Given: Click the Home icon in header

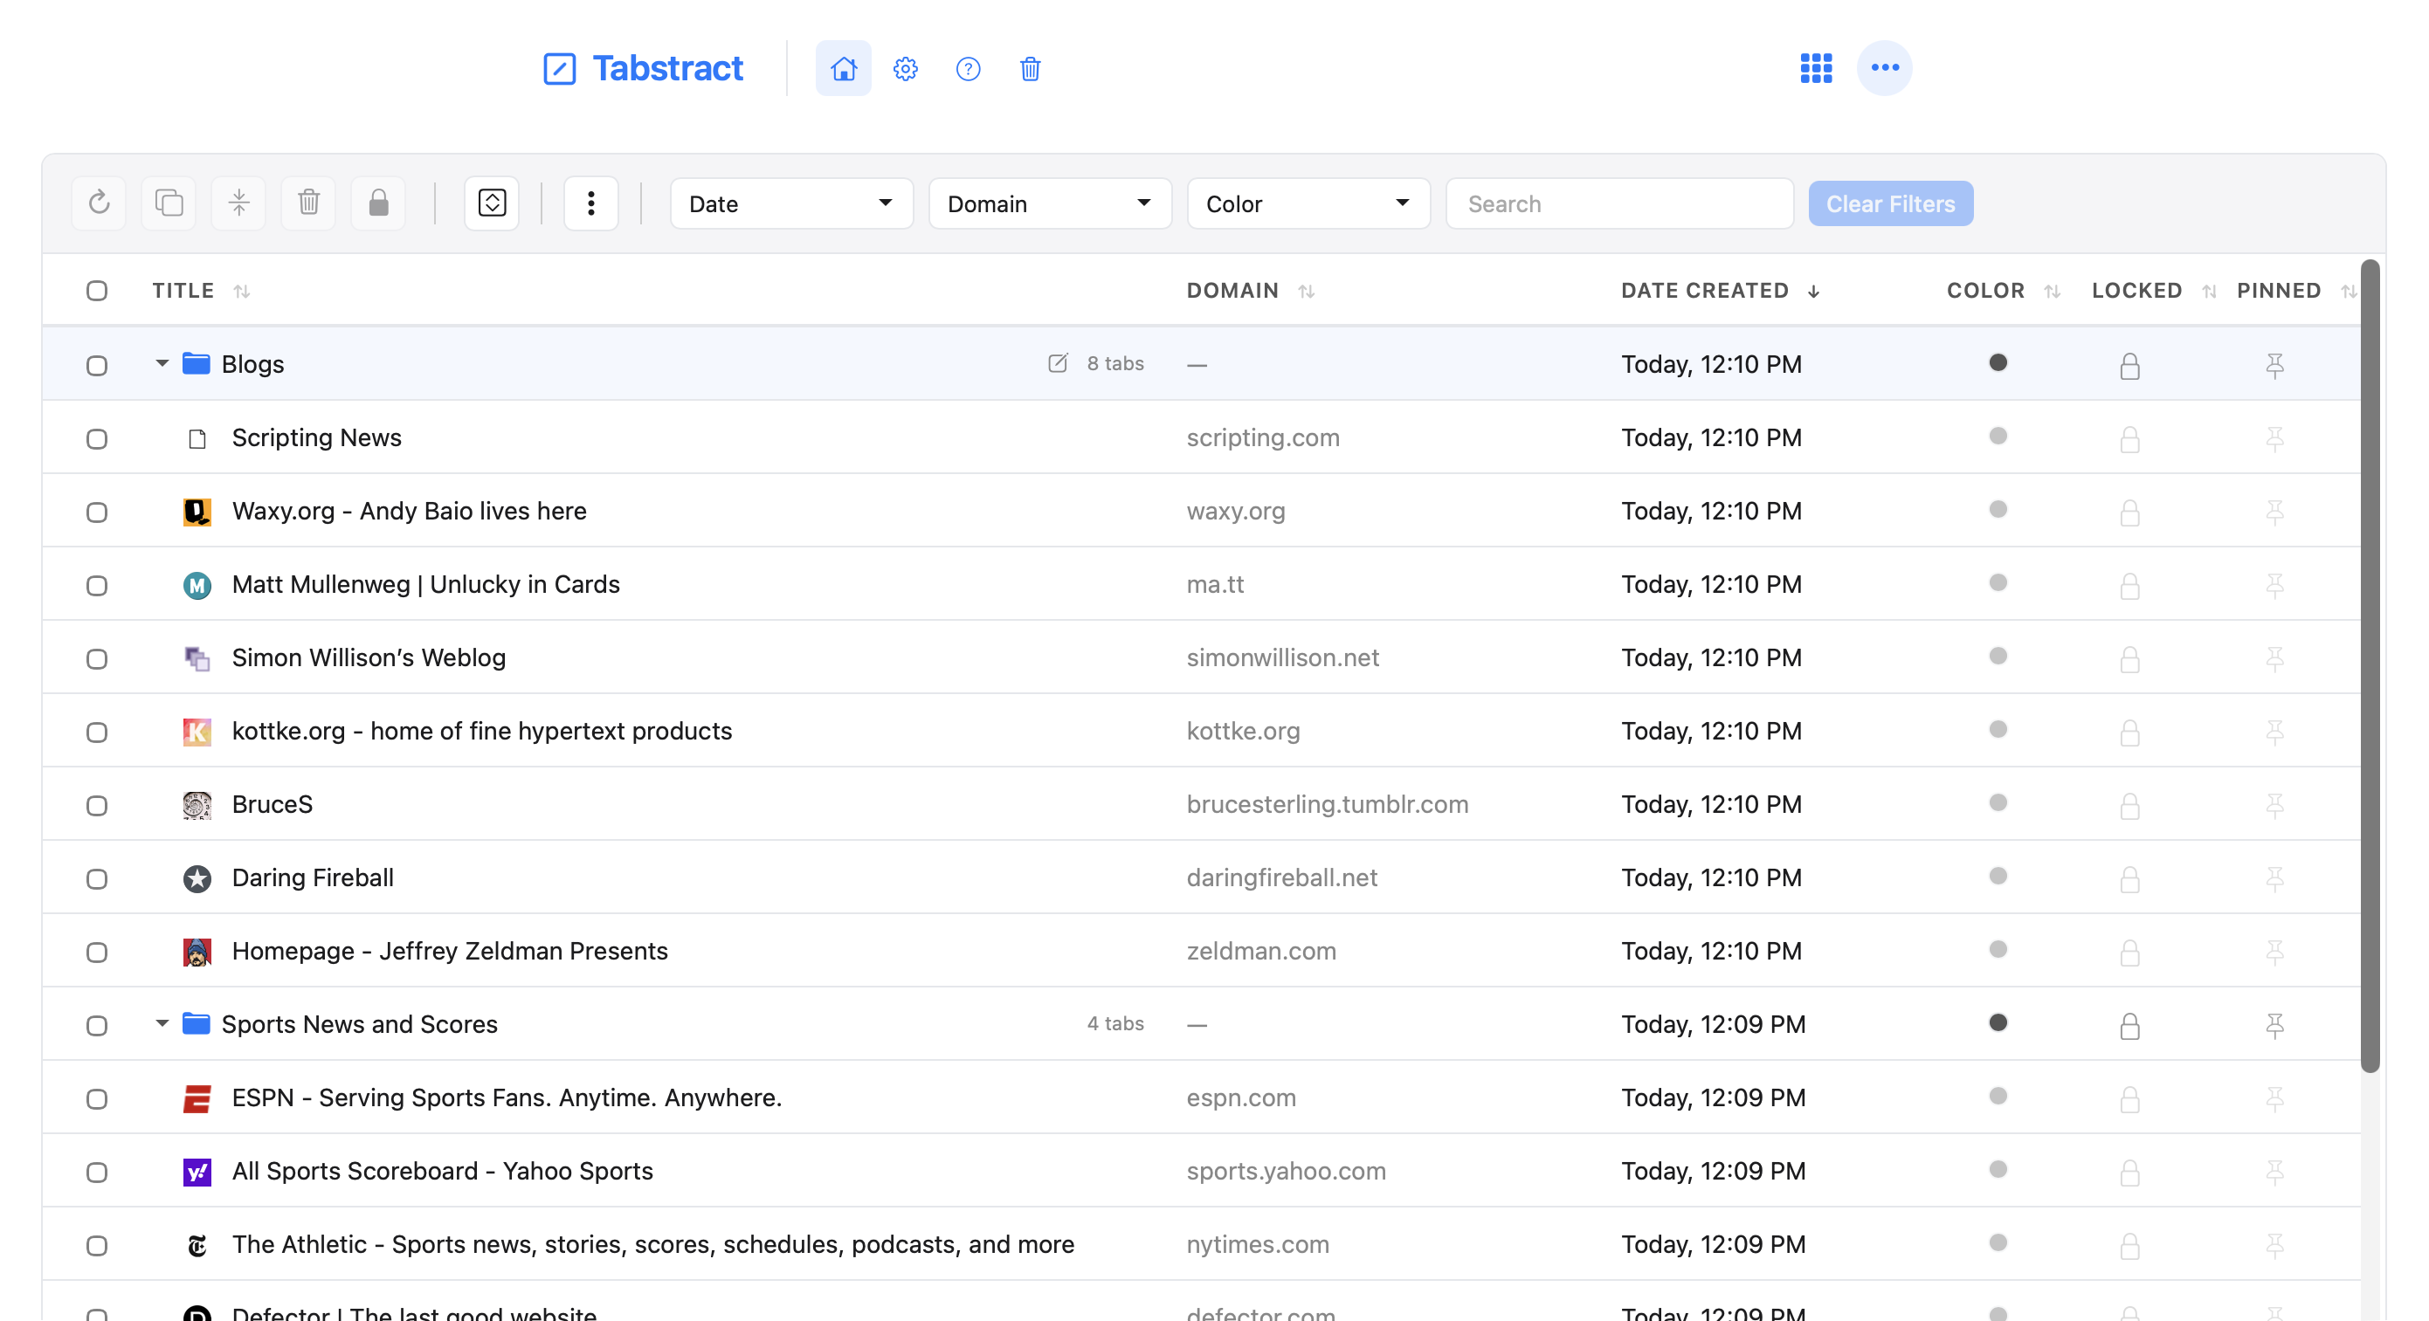Looking at the screenshot, I should (843, 68).
